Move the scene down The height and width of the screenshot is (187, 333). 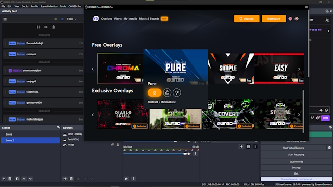(x=30, y=179)
